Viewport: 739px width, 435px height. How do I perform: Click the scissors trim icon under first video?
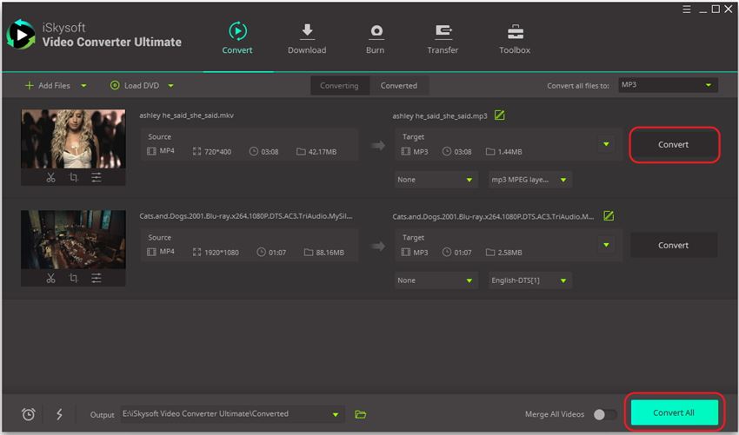[x=50, y=177]
